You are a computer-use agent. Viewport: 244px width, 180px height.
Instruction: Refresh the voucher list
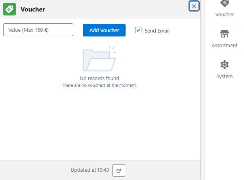(119, 170)
